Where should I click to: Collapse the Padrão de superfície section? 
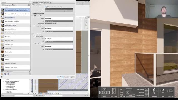point(33,13)
